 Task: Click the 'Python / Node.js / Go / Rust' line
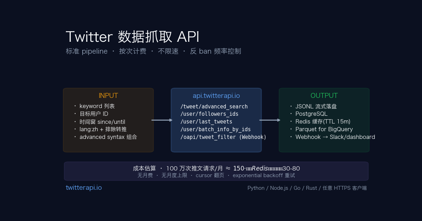pyautogui.click(x=307, y=188)
